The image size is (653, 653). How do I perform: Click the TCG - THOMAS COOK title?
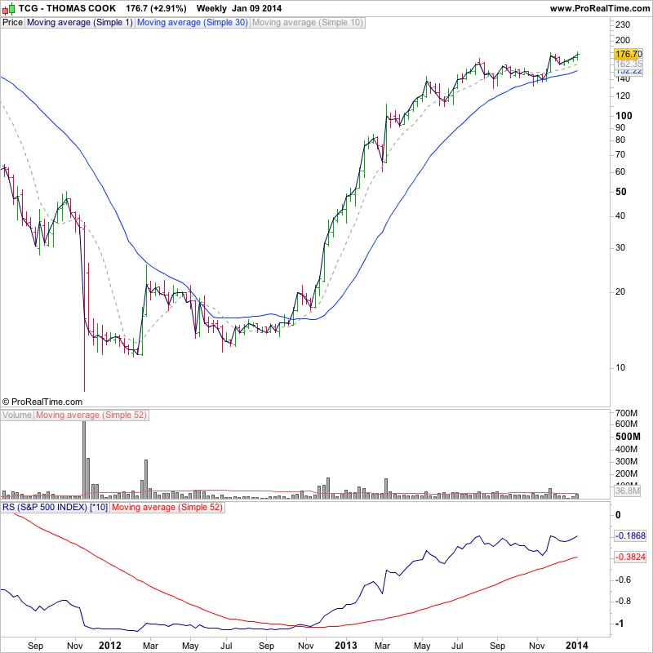[x=67, y=8]
